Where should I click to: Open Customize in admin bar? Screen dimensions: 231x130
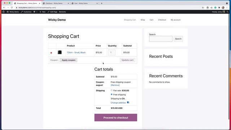(x=26, y=12)
